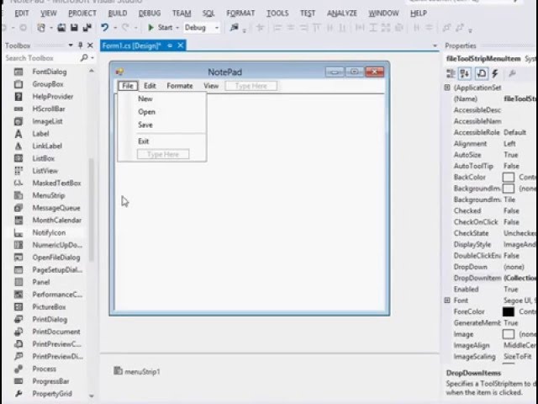Click the Type Here box under Exit
The height and width of the screenshot is (404, 538).
163,154
